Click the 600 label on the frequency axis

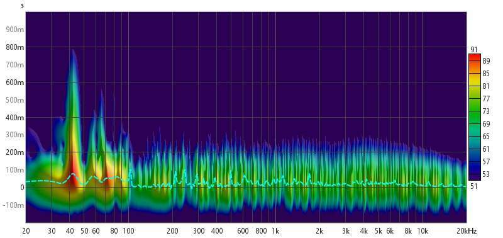(x=243, y=231)
